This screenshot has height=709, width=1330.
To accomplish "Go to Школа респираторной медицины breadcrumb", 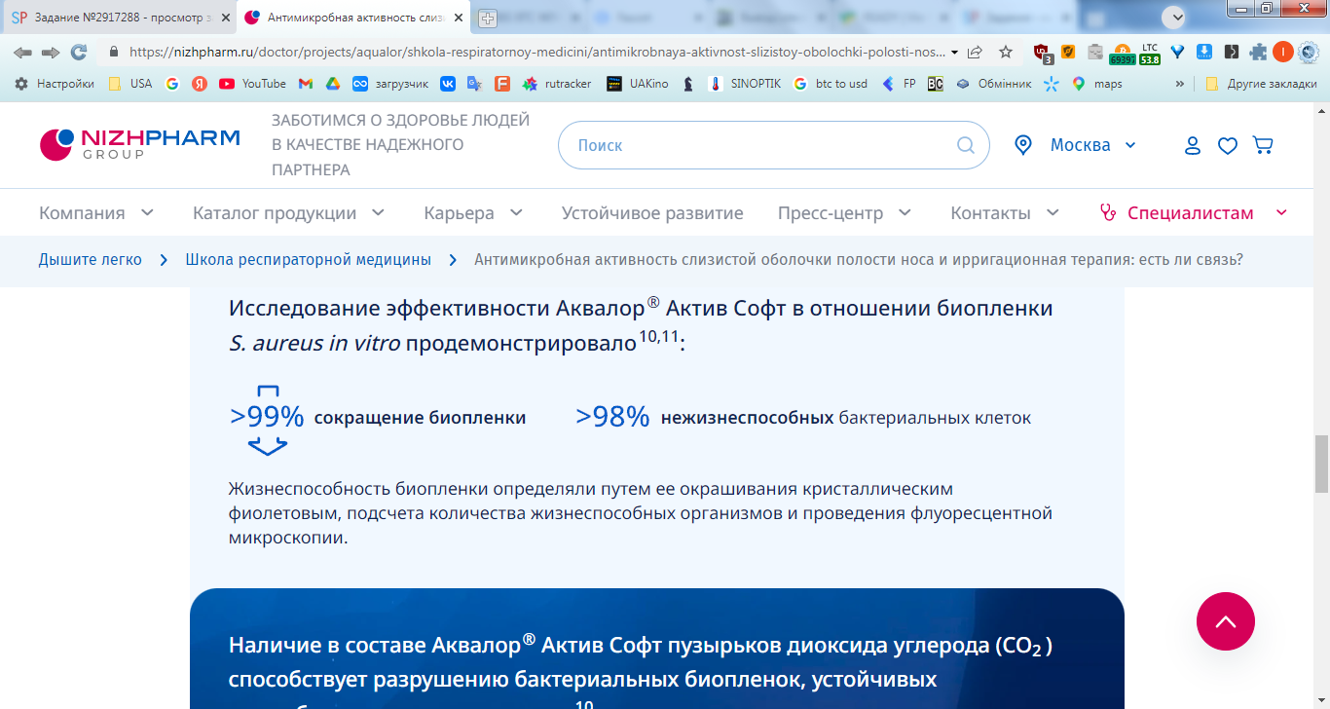I will [x=309, y=260].
